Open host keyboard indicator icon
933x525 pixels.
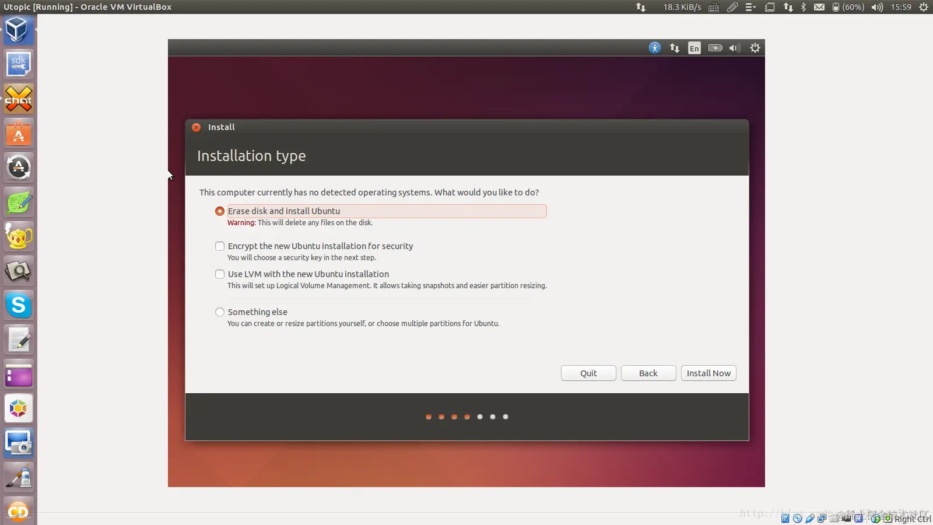coord(714,7)
